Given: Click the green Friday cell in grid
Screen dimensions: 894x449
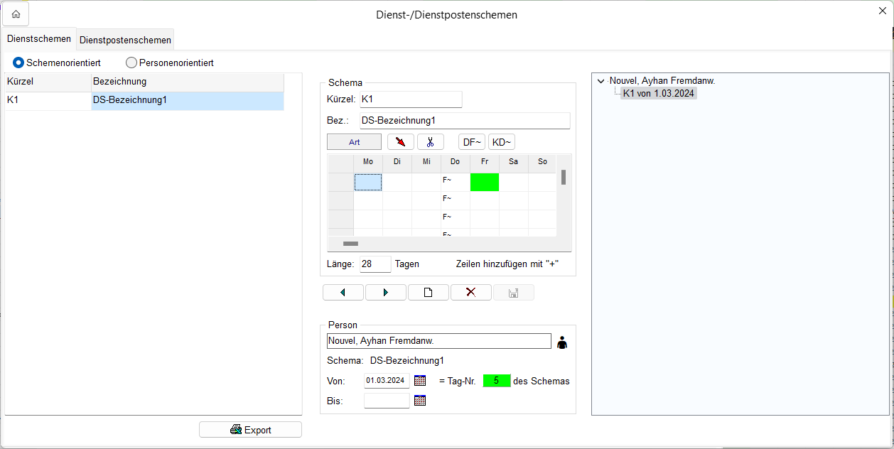Looking at the screenshot, I should [x=484, y=183].
